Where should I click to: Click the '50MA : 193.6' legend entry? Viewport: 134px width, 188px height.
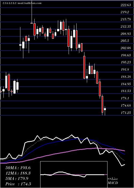pyautogui.click(x=18, y=168)
